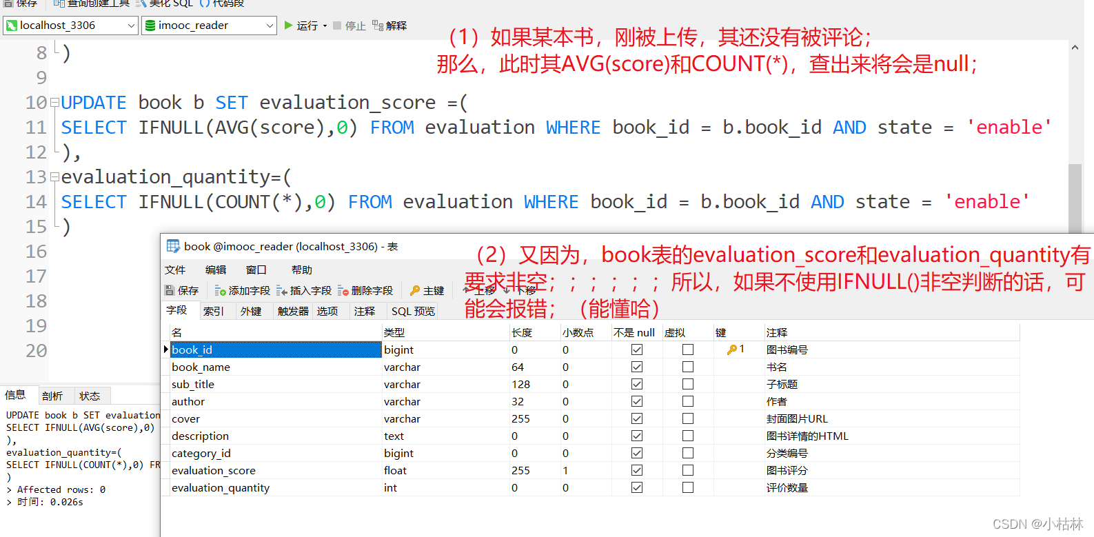Switch to the Triggers (触发器) tab
Viewport: 1094px width, 537px height.
pos(293,311)
